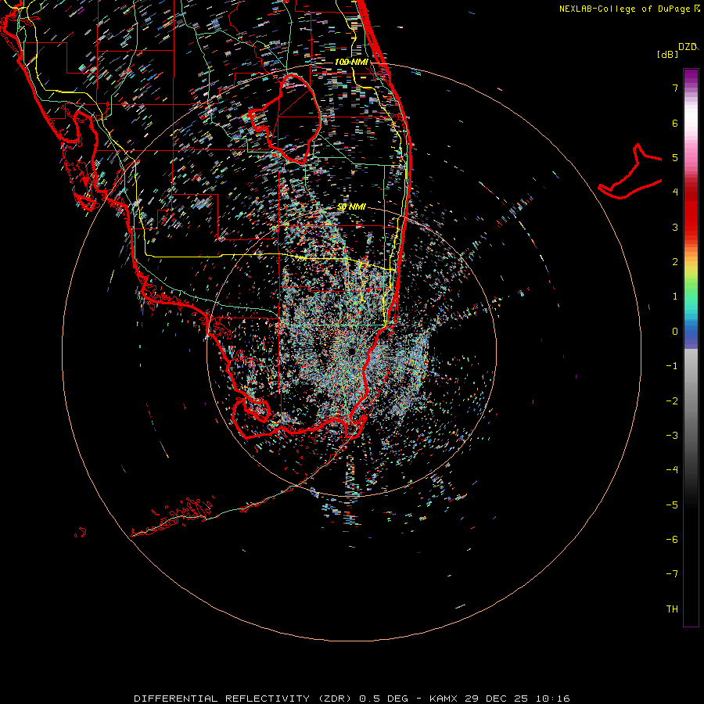Click the TH label on the scale
The image size is (704, 704).
tap(672, 609)
